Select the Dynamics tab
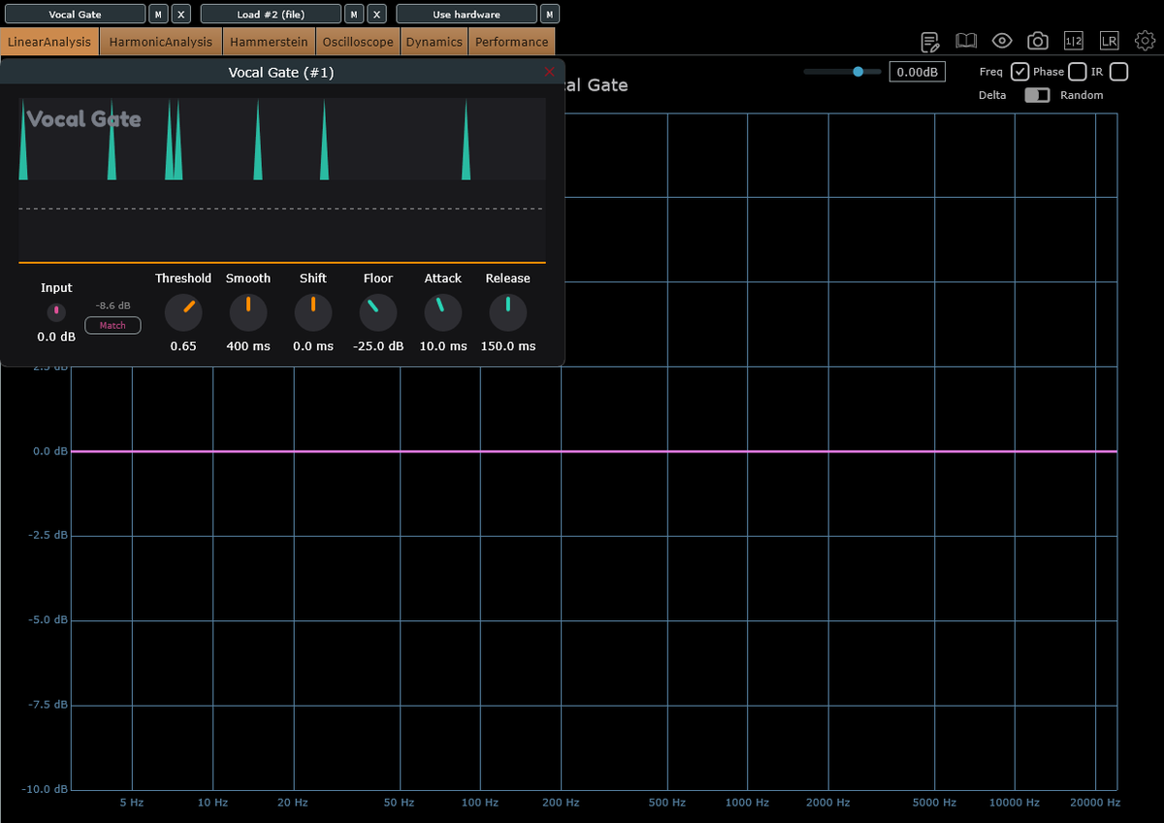 tap(435, 42)
